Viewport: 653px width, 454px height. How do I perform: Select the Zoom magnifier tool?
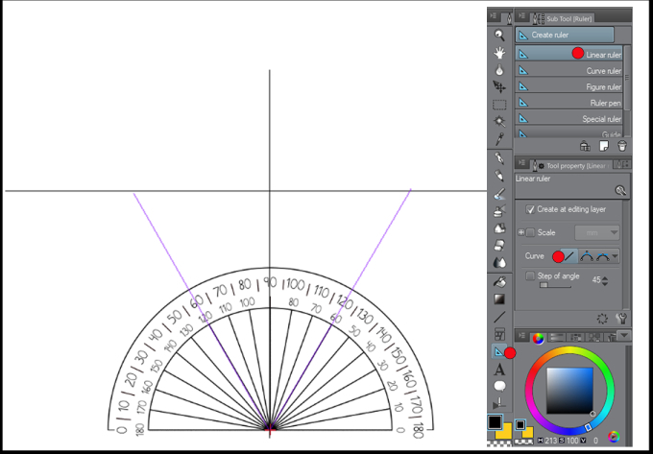click(x=499, y=35)
